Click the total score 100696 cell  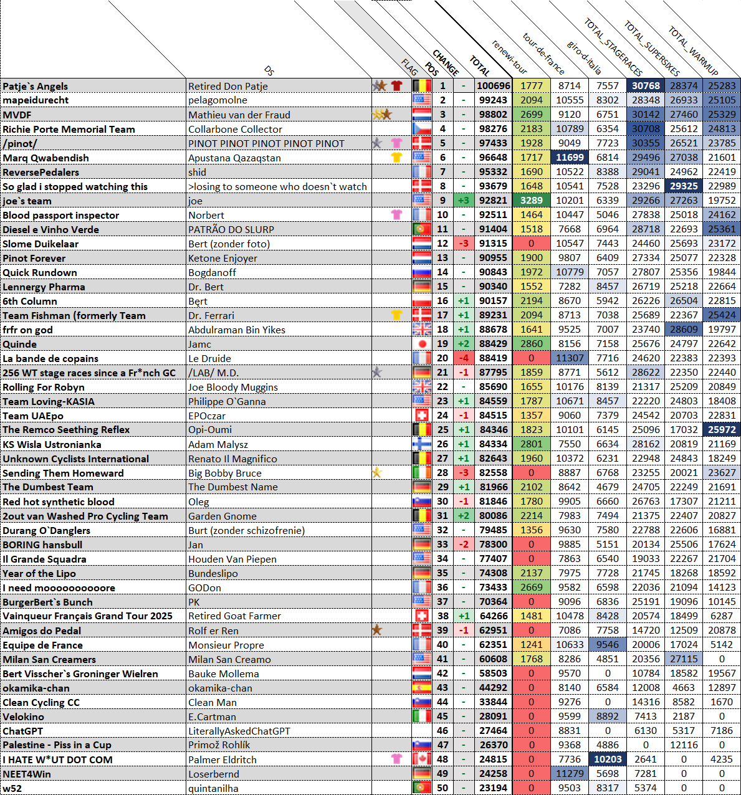click(493, 86)
